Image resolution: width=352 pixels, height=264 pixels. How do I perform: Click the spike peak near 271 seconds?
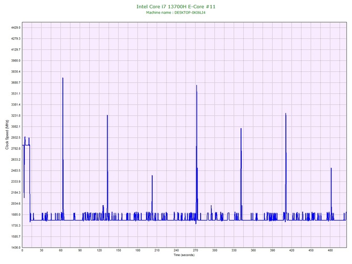(x=196, y=86)
